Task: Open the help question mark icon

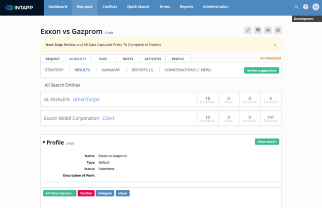Action: coord(306,7)
